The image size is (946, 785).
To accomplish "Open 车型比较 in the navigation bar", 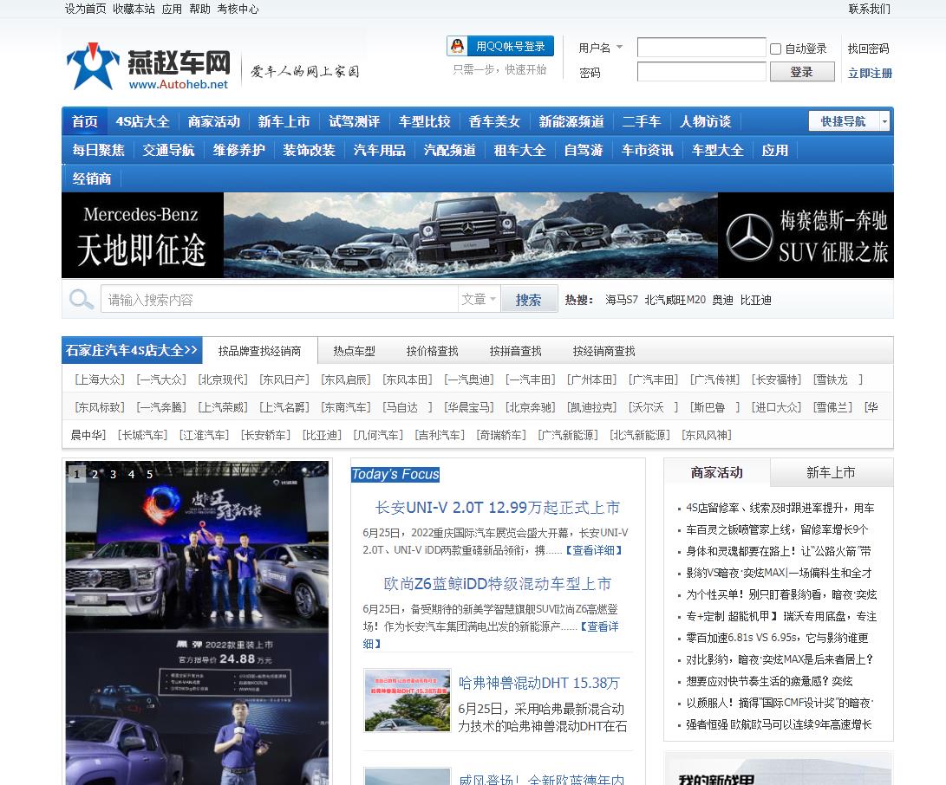I will tap(425, 121).
